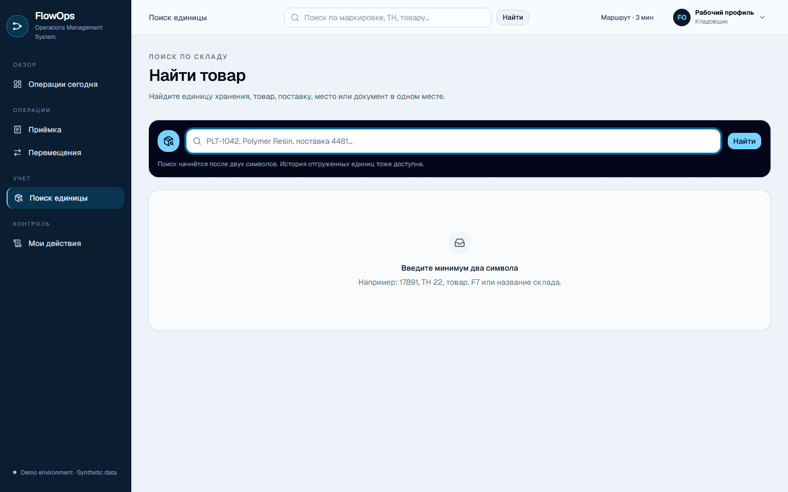Click the document icon beside Приёмка
788x492 pixels.
[x=18, y=130]
